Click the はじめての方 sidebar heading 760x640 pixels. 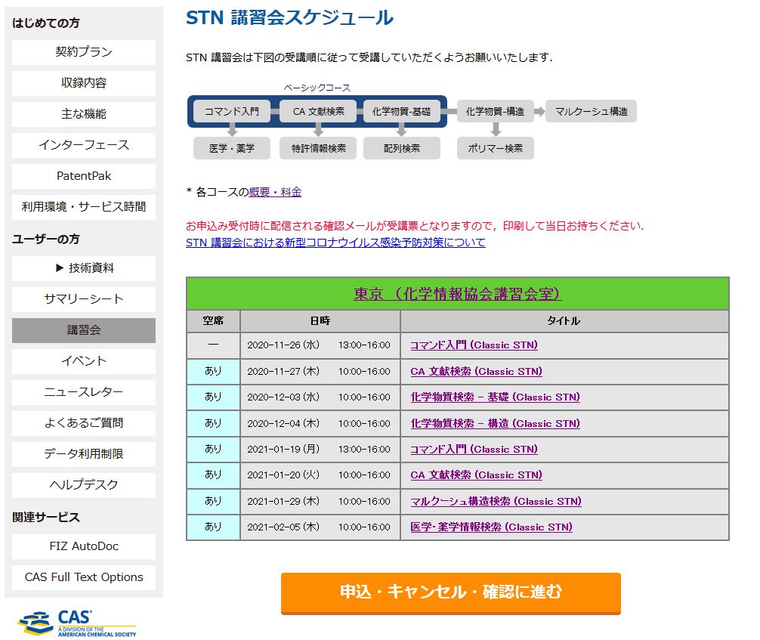click(x=45, y=23)
